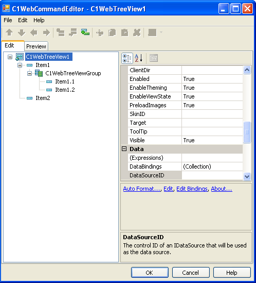Click the insert item toolbar icon

[61, 32]
